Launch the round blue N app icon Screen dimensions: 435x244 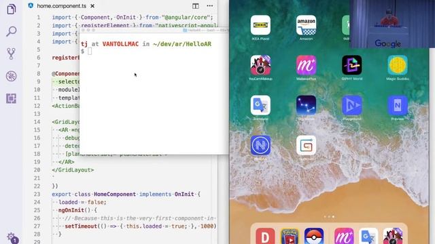tap(260, 146)
